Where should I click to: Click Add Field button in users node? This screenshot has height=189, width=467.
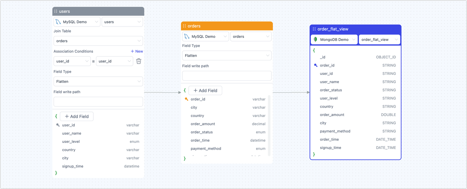pyautogui.click(x=77, y=116)
